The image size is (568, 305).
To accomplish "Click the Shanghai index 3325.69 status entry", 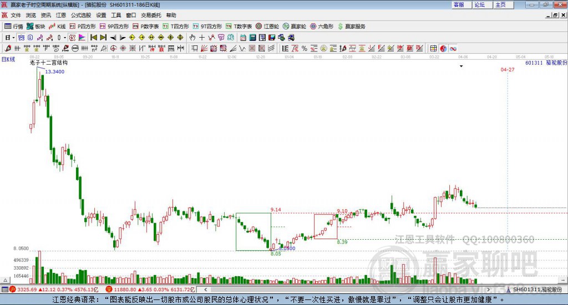I will (54, 290).
